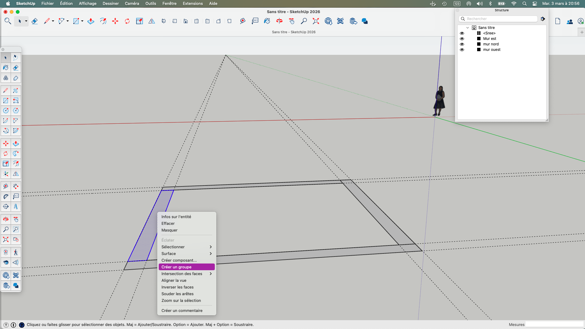Hide the Mur est group

click(462, 38)
